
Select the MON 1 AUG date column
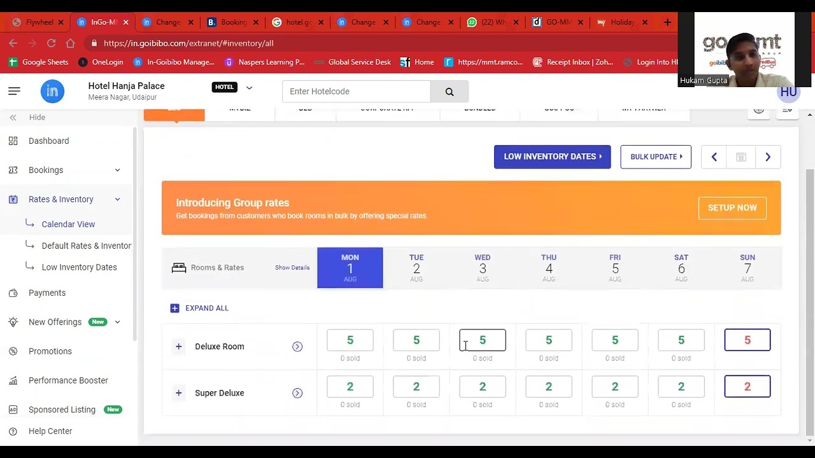click(350, 268)
